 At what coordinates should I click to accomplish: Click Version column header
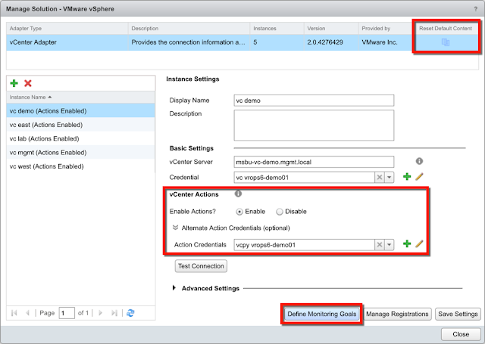(x=331, y=29)
